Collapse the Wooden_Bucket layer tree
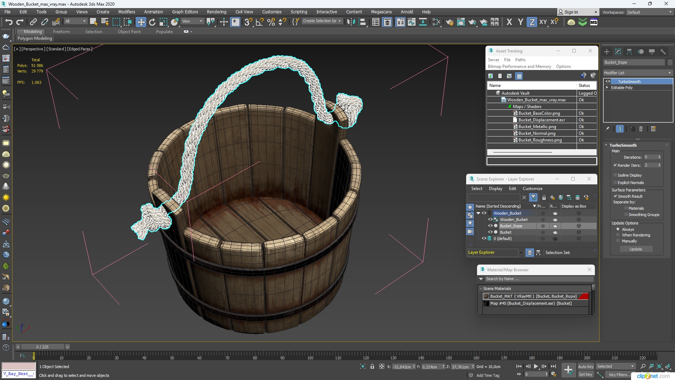 pyautogui.click(x=478, y=213)
